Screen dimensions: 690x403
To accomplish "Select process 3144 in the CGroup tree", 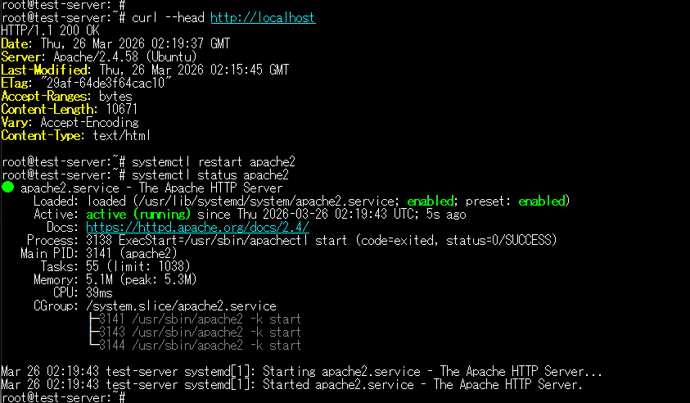I will point(200,345).
